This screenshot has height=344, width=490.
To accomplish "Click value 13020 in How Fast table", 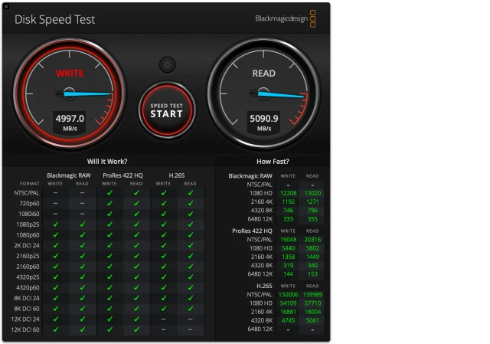I will tap(312, 193).
